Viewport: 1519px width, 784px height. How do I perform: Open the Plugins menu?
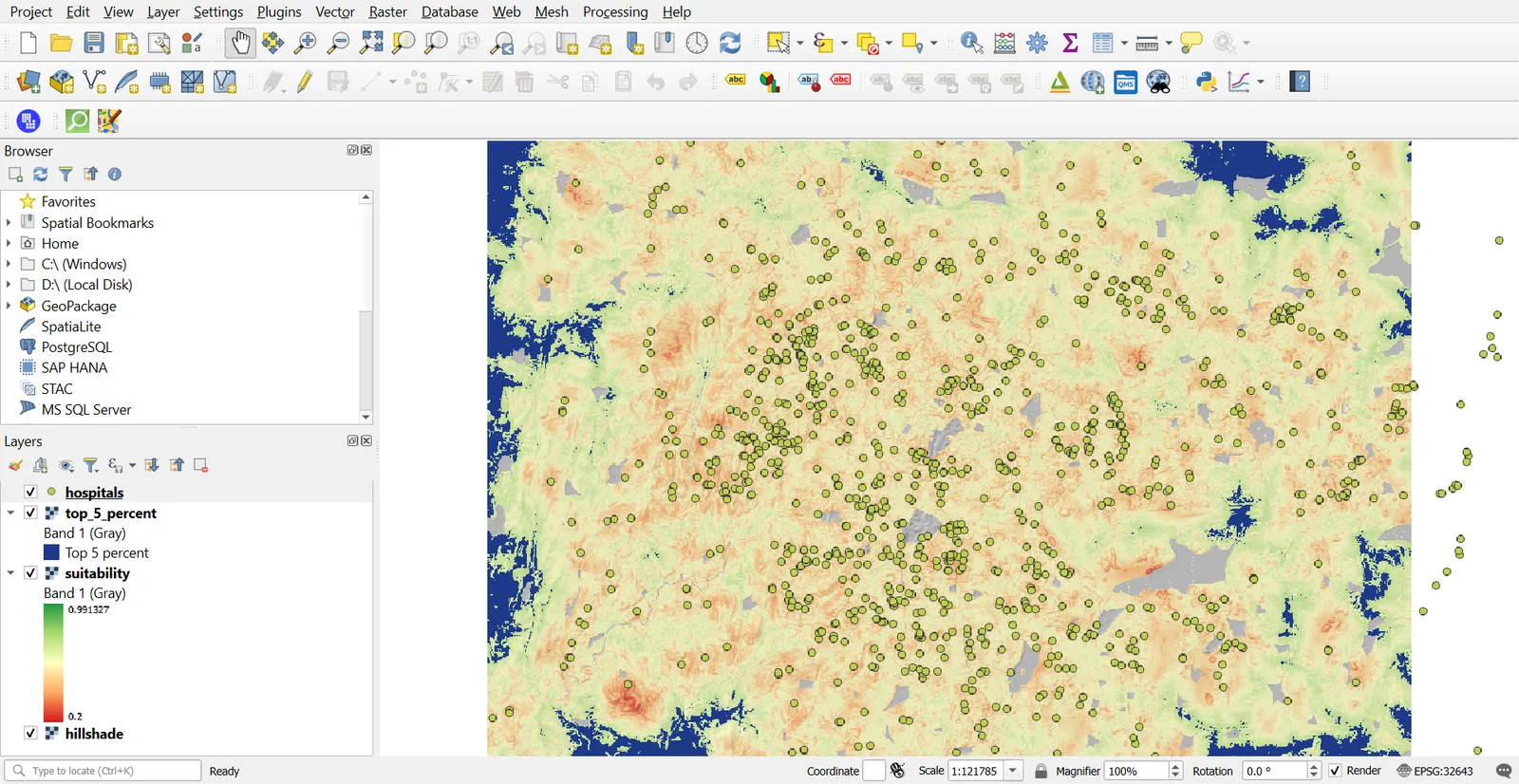[279, 11]
